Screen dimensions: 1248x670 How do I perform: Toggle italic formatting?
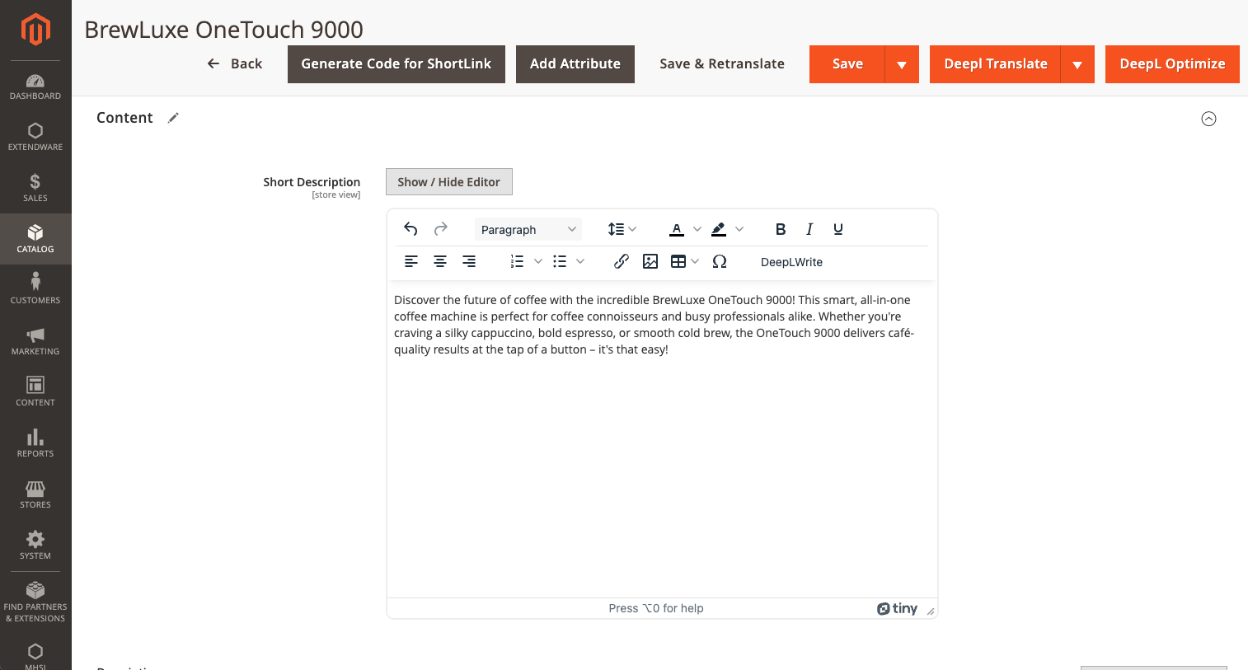[x=809, y=229]
